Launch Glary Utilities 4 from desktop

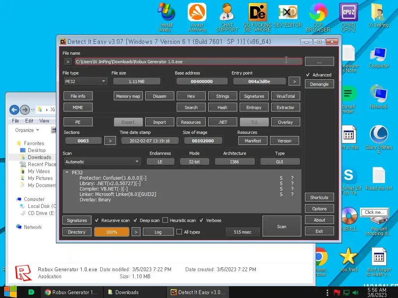(x=379, y=139)
